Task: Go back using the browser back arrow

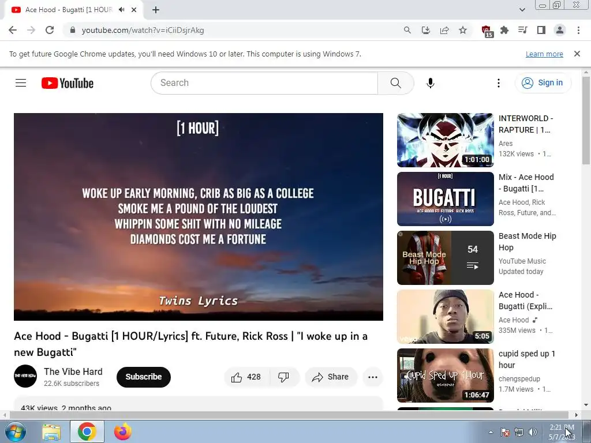Action: click(13, 30)
